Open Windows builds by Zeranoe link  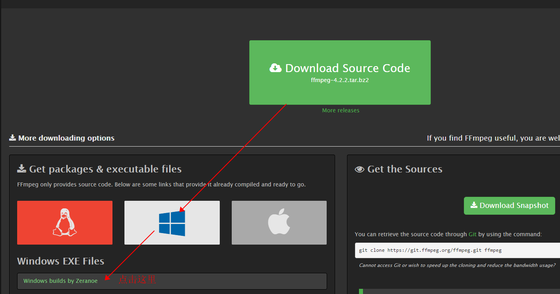pyautogui.click(x=61, y=281)
